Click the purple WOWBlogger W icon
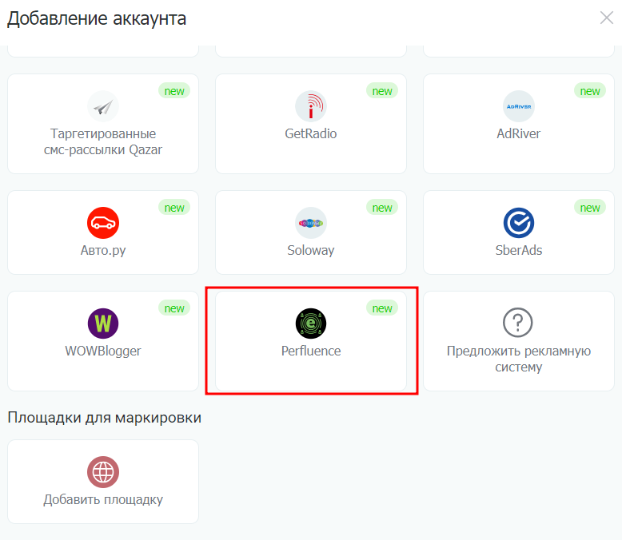This screenshot has height=540, width=622. 103,324
